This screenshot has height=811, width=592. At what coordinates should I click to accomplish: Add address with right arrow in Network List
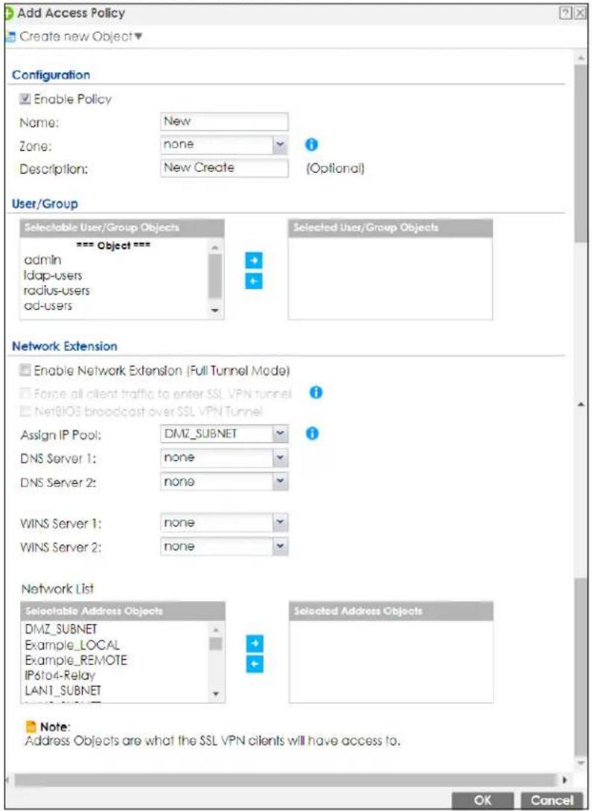click(x=255, y=644)
